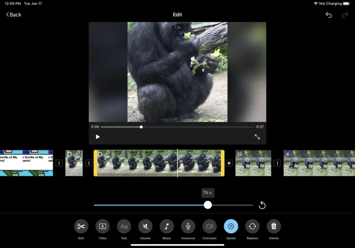355x248 pixels.
Task: Tap the Replace clip icon
Action: (252, 226)
